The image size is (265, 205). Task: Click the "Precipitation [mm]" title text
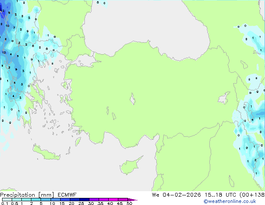[27, 195]
